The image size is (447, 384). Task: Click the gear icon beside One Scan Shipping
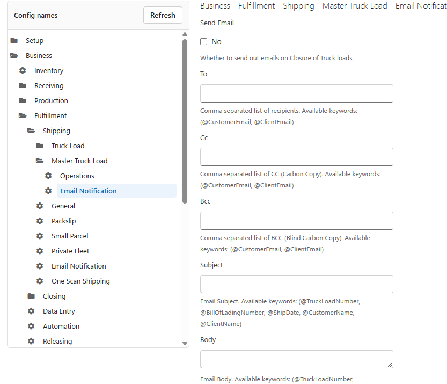point(40,281)
